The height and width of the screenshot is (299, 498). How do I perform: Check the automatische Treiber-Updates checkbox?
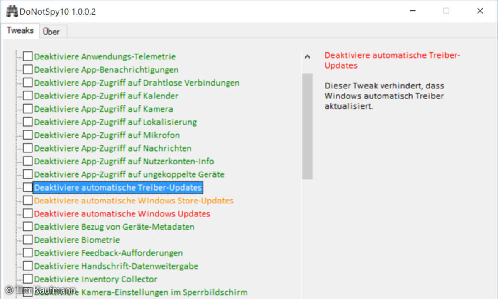click(27, 187)
